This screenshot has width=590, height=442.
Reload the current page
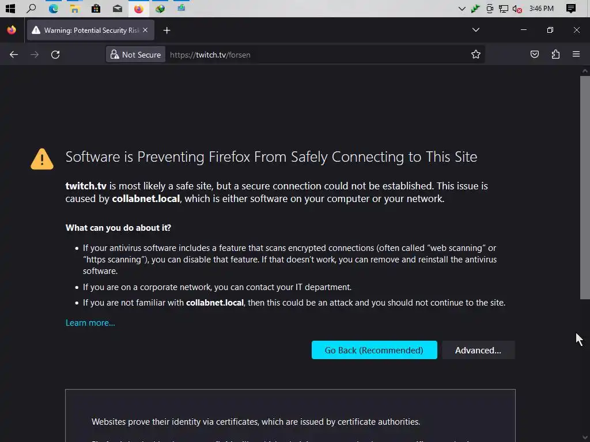pyautogui.click(x=55, y=55)
